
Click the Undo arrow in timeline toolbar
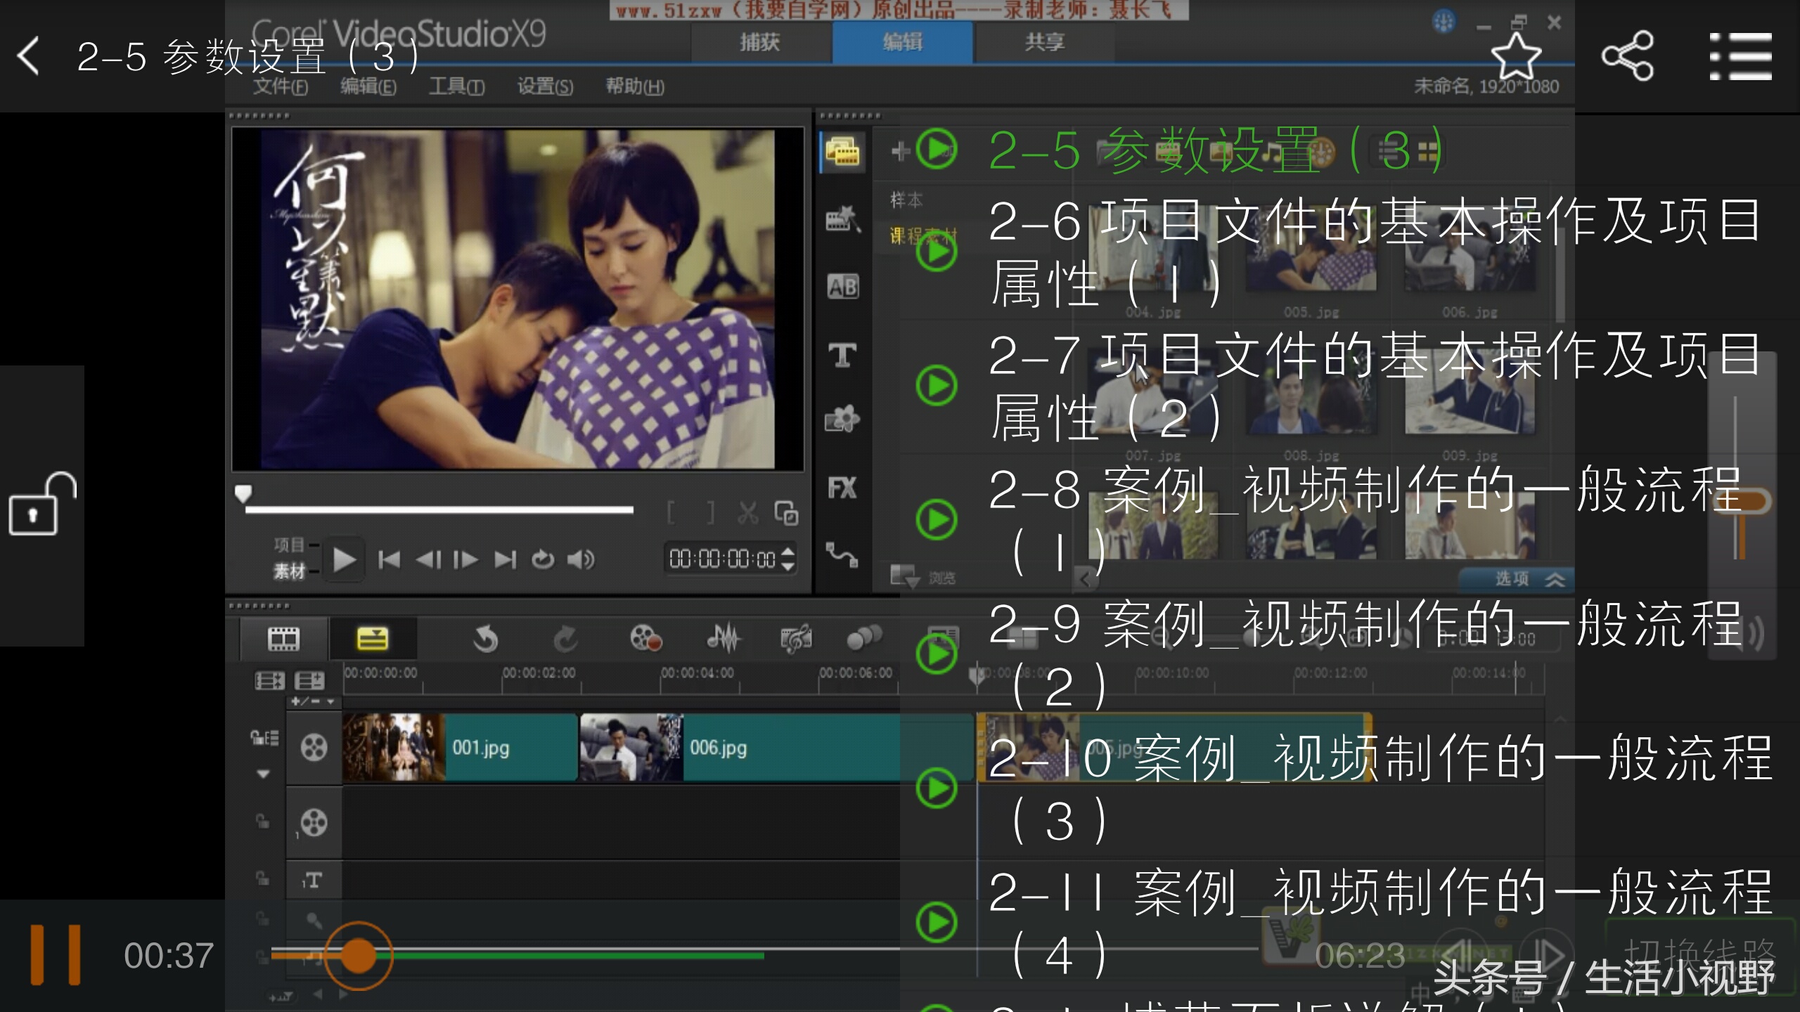click(x=485, y=639)
